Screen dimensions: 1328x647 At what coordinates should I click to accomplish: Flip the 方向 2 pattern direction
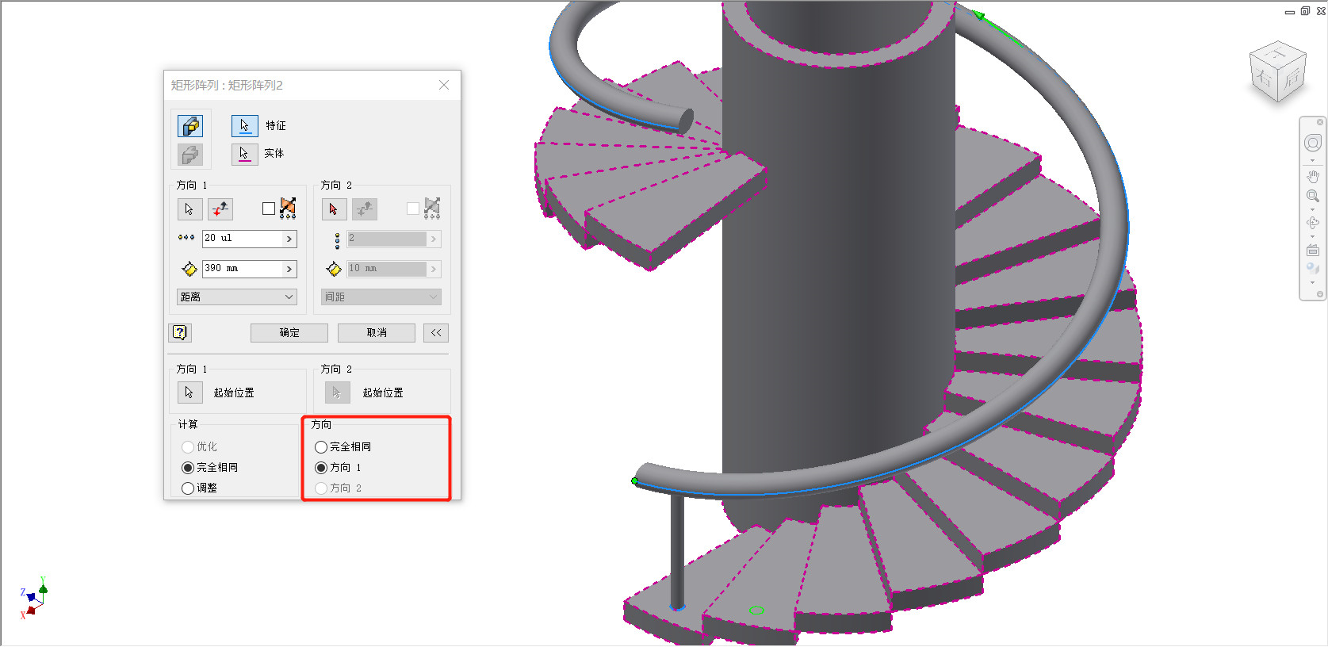coord(365,209)
